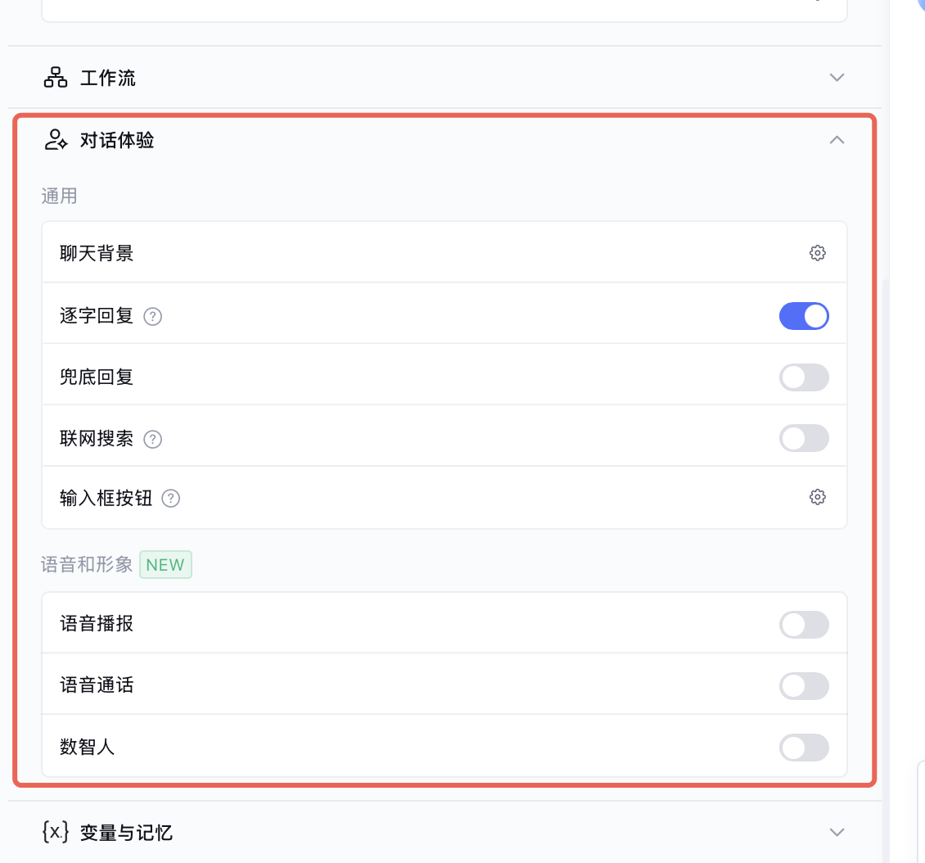Click the 工作流 workflow icon
The height and width of the screenshot is (863, 925).
click(x=55, y=78)
